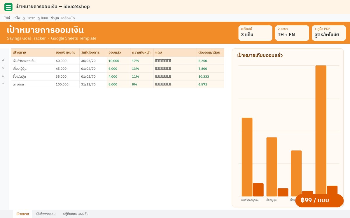Click the tall target bar for เงินสำรองฉุกเฉิน

(247, 157)
